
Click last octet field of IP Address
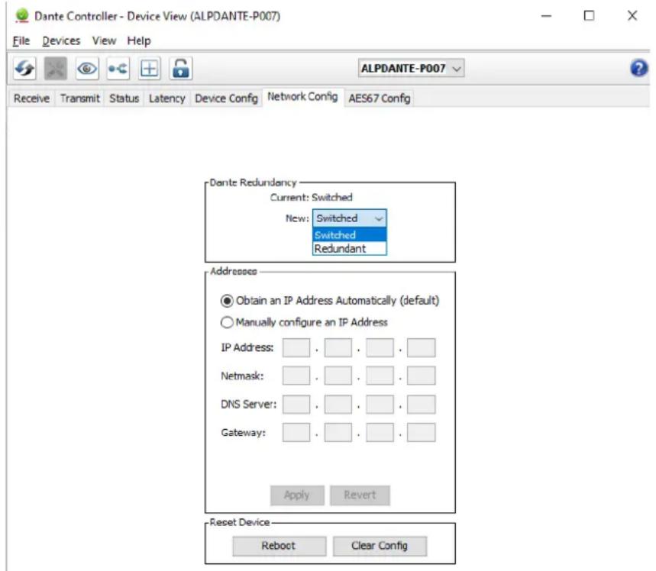pyautogui.click(x=422, y=347)
